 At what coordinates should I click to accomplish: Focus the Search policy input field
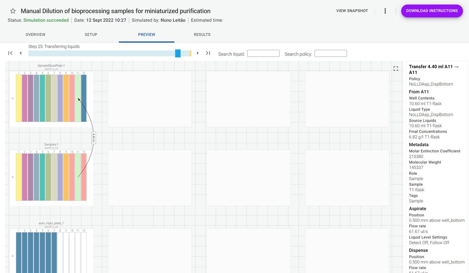pos(330,53)
